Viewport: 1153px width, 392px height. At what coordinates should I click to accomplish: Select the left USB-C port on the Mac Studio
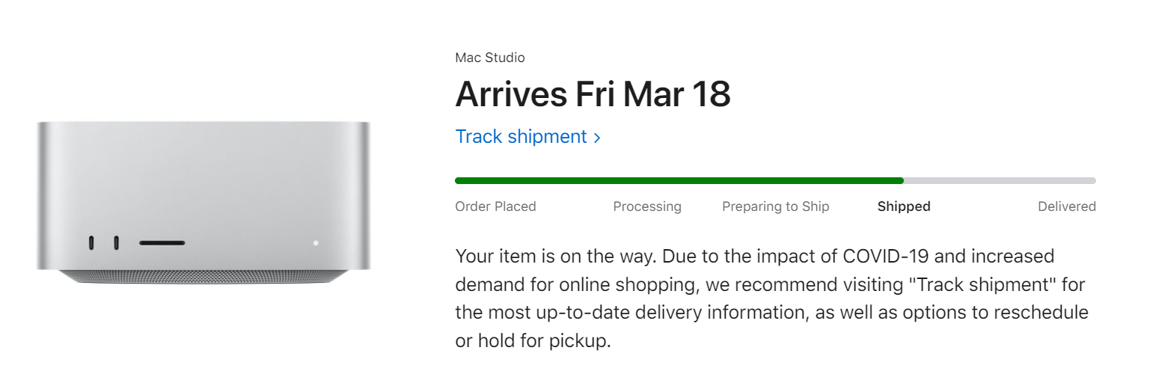(91, 243)
